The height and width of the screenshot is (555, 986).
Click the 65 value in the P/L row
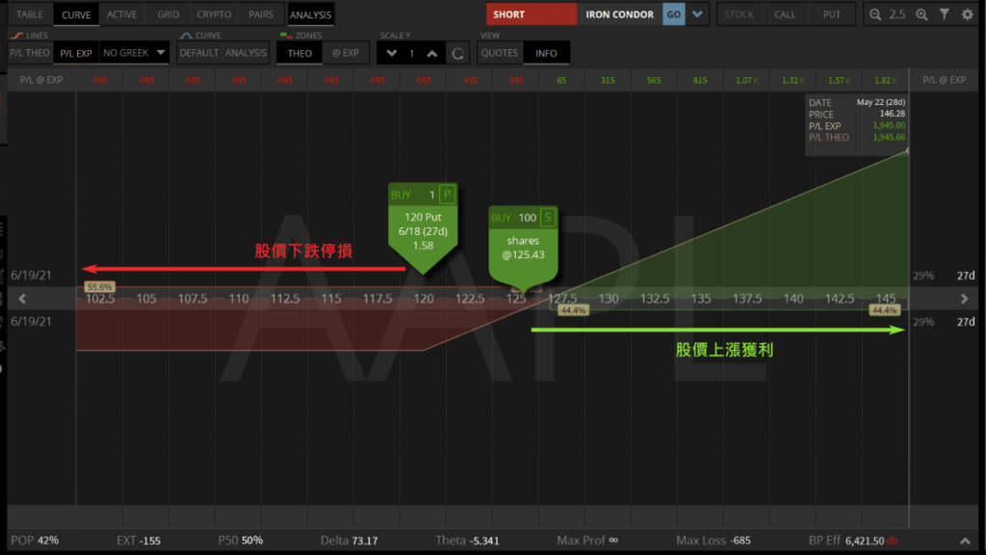click(x=561, y=81)
